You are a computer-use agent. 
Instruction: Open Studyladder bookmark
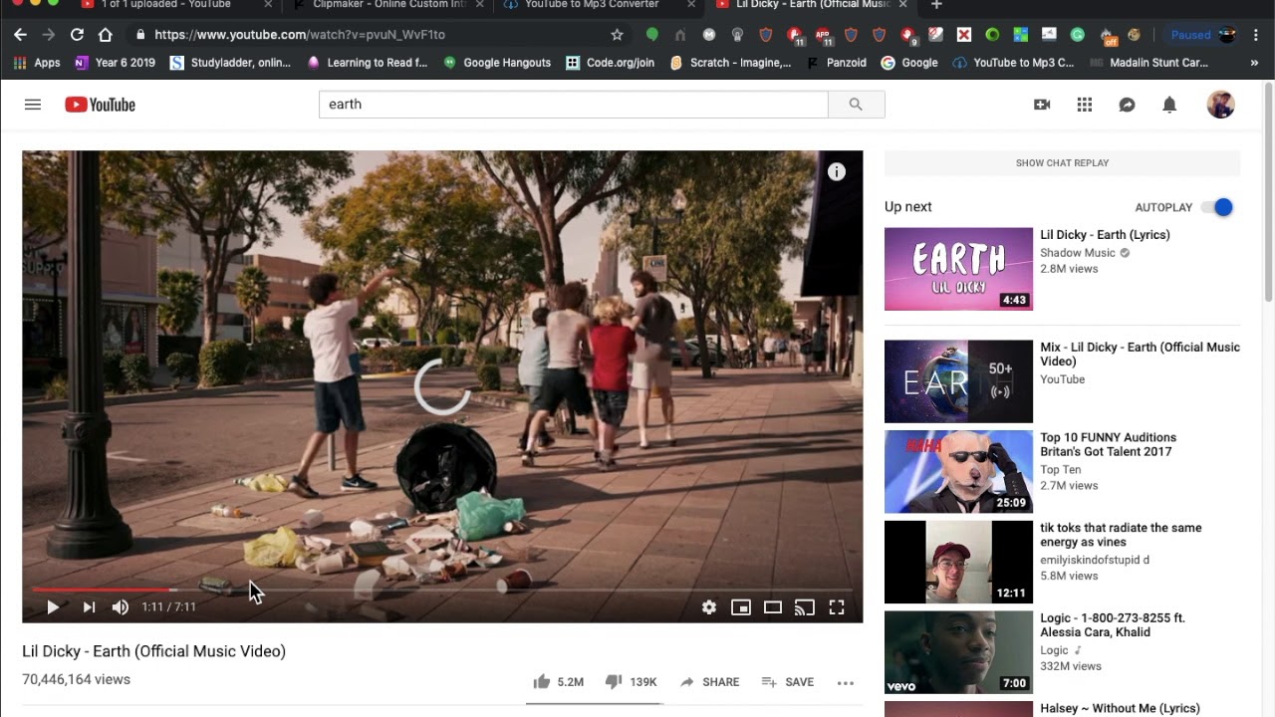tap(230, 63)
